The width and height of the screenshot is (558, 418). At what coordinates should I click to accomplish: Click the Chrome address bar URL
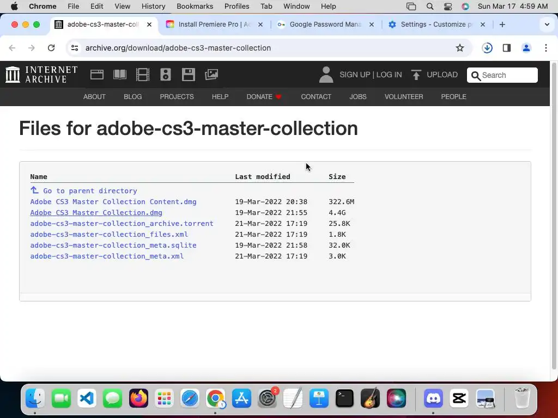pyautogui.click(x=178, y=48)
